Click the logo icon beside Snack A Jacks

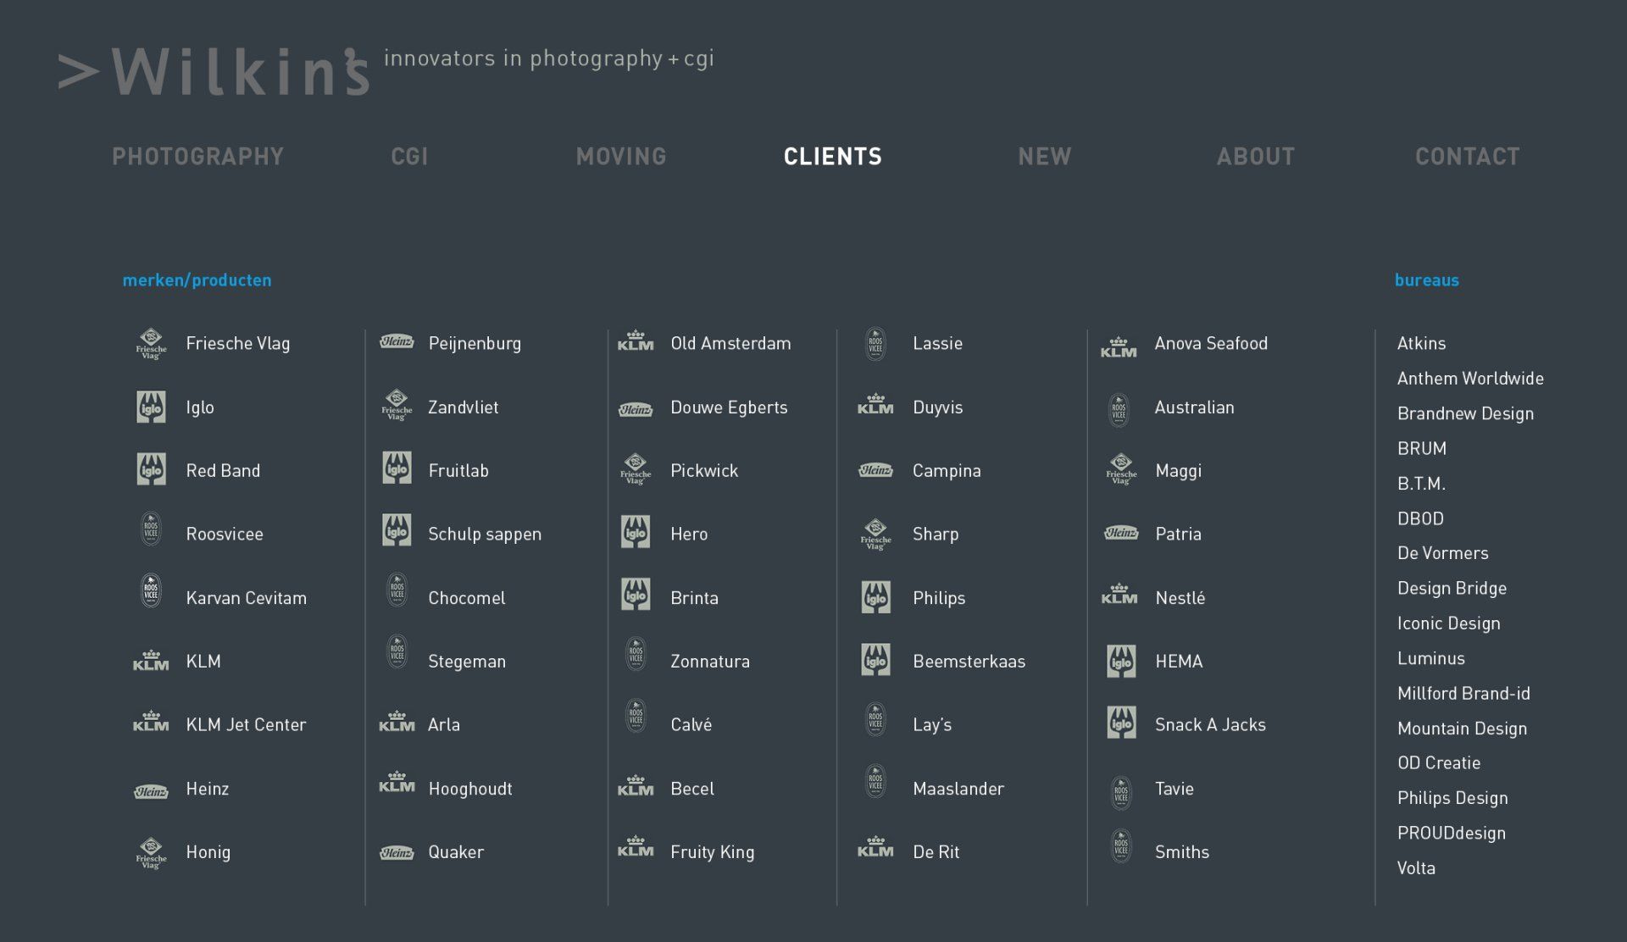(x=1121, y=723)
